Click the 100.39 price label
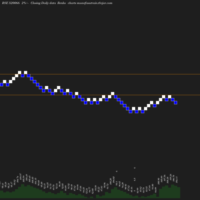The image size is (200, 200). 110,182
